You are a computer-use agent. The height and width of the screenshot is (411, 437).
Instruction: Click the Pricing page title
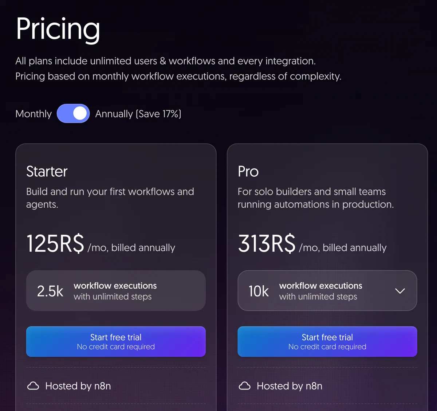coord(58,29)
